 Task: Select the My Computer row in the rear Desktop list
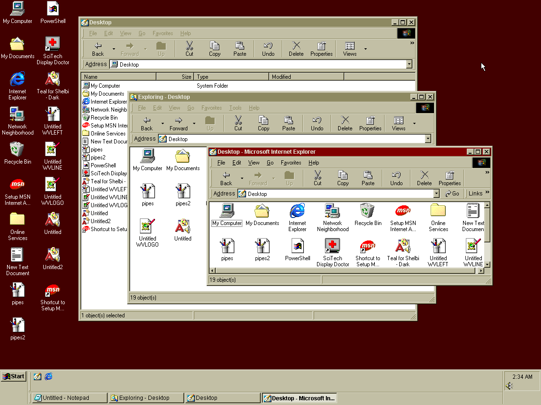101,86
